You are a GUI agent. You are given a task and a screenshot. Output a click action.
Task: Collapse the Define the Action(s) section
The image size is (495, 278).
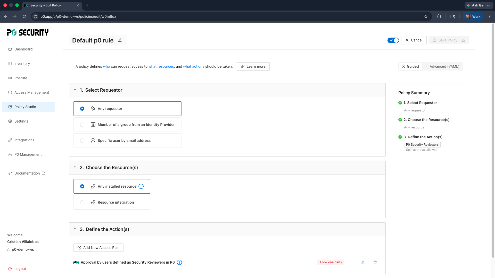pos(75,229)
